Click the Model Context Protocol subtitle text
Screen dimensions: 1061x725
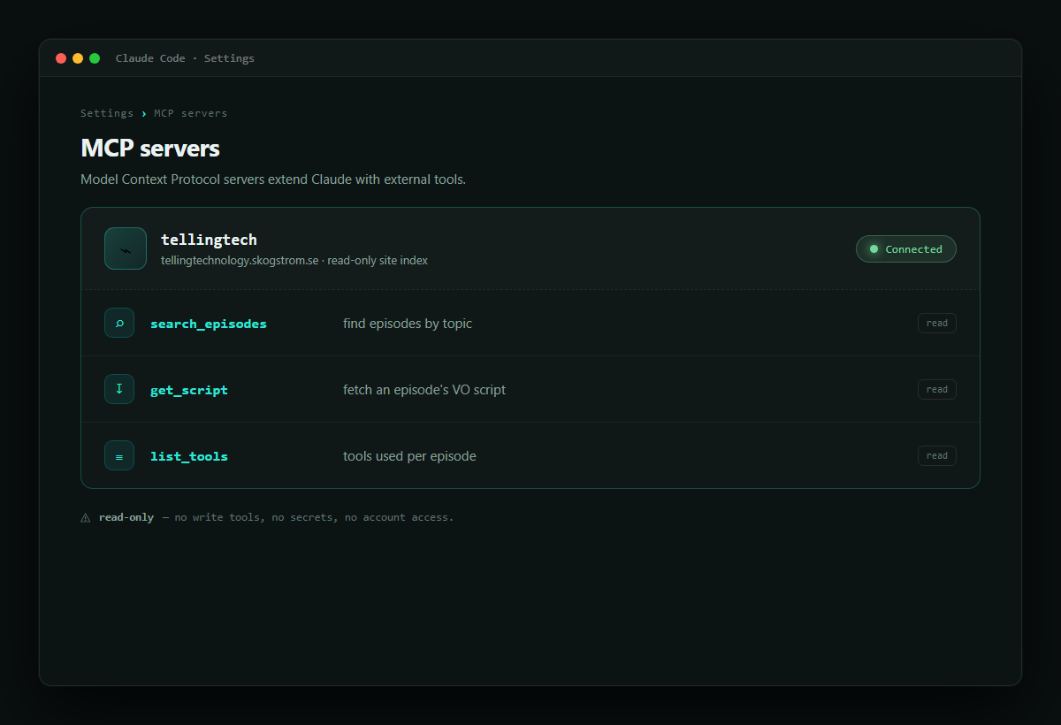tap(273, 179)
